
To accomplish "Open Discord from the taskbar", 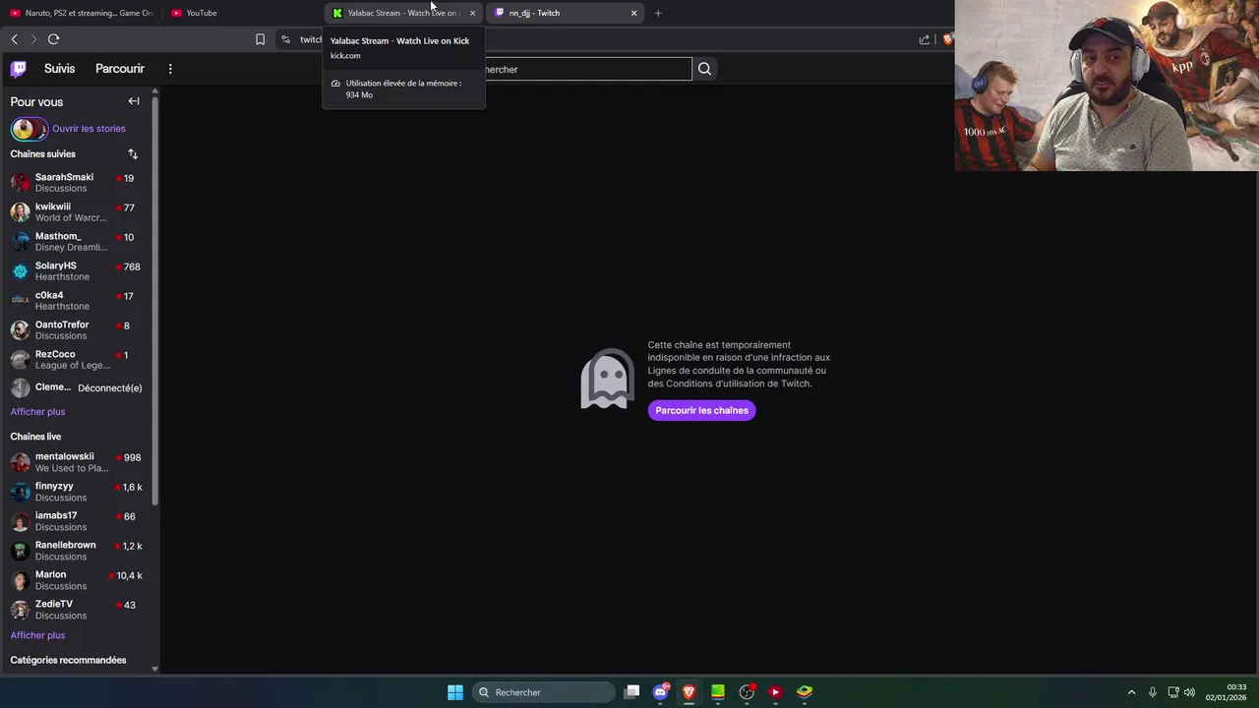I will pos(661,692).
